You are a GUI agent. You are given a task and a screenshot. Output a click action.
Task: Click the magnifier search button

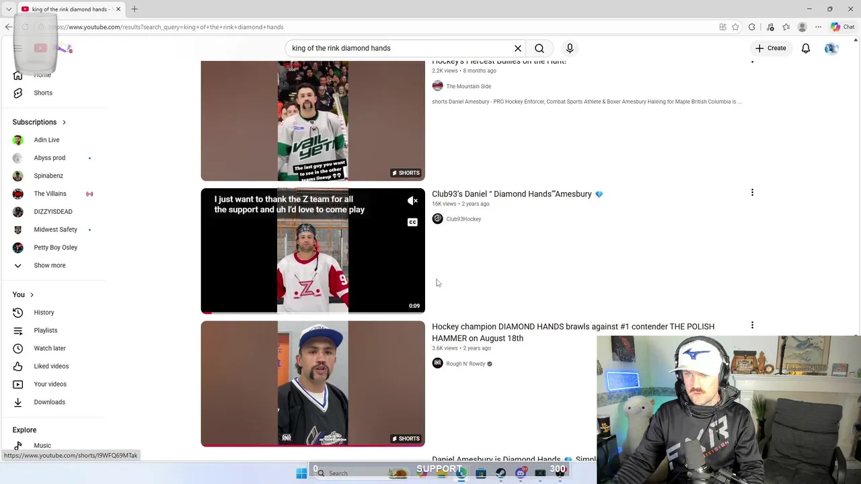pos(539,48)
